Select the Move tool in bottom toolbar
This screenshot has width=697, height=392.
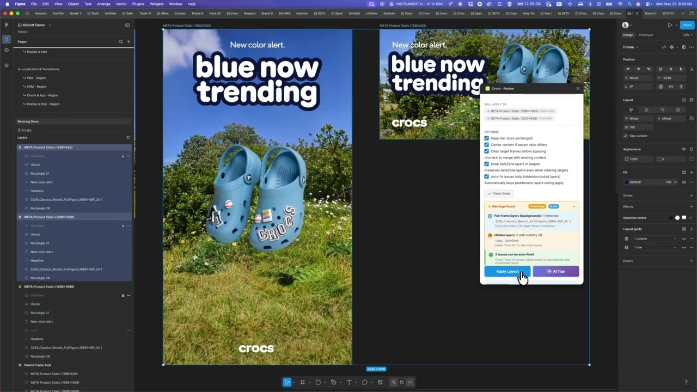point(287,382)
